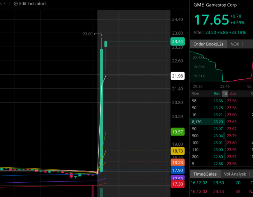Select the ask price 23.80
The height and width of the screenshot is (197, 253).
tap(232, 143)
